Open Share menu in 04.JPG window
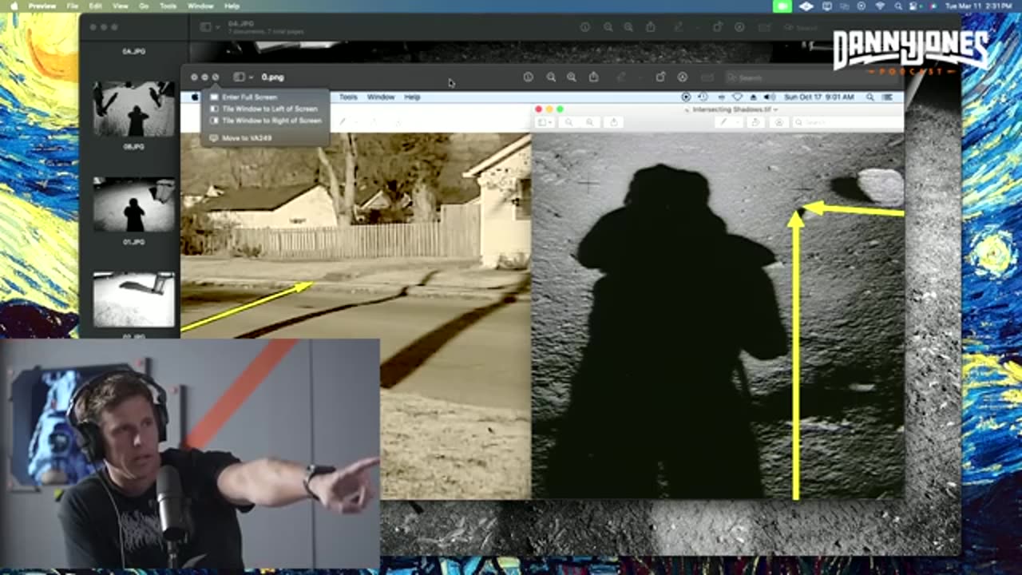This screenshot has width=1022, height=575. pyautogui.click(x=651, y=27)
